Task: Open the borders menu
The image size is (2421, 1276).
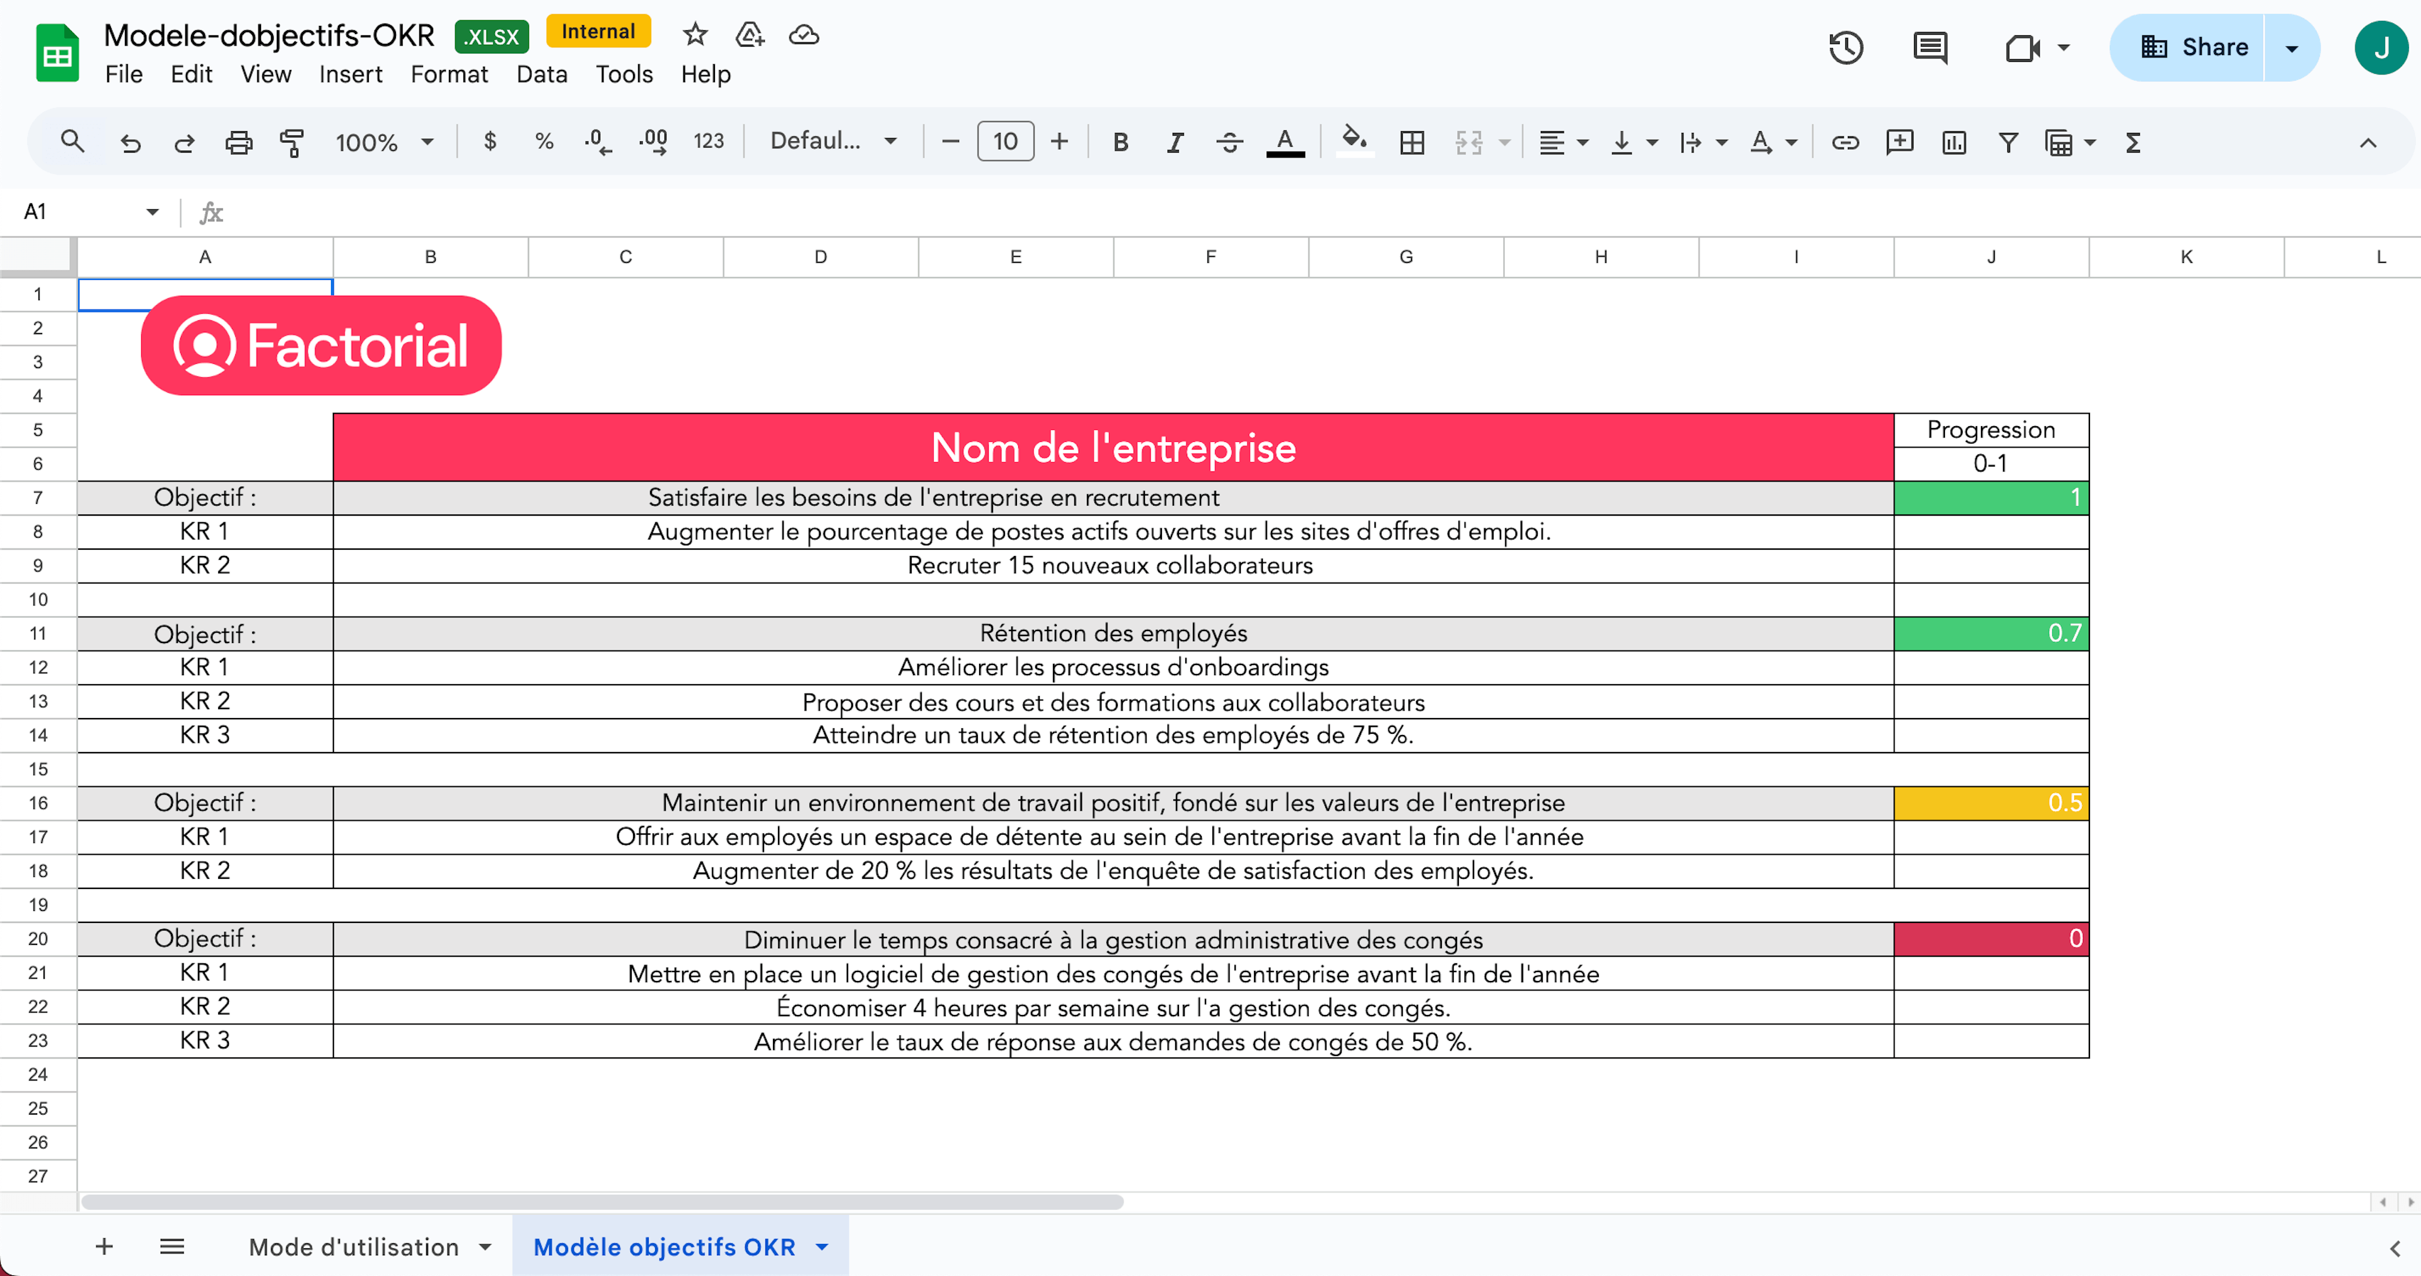Action: pyautogui.click(x=1412, y=142)
